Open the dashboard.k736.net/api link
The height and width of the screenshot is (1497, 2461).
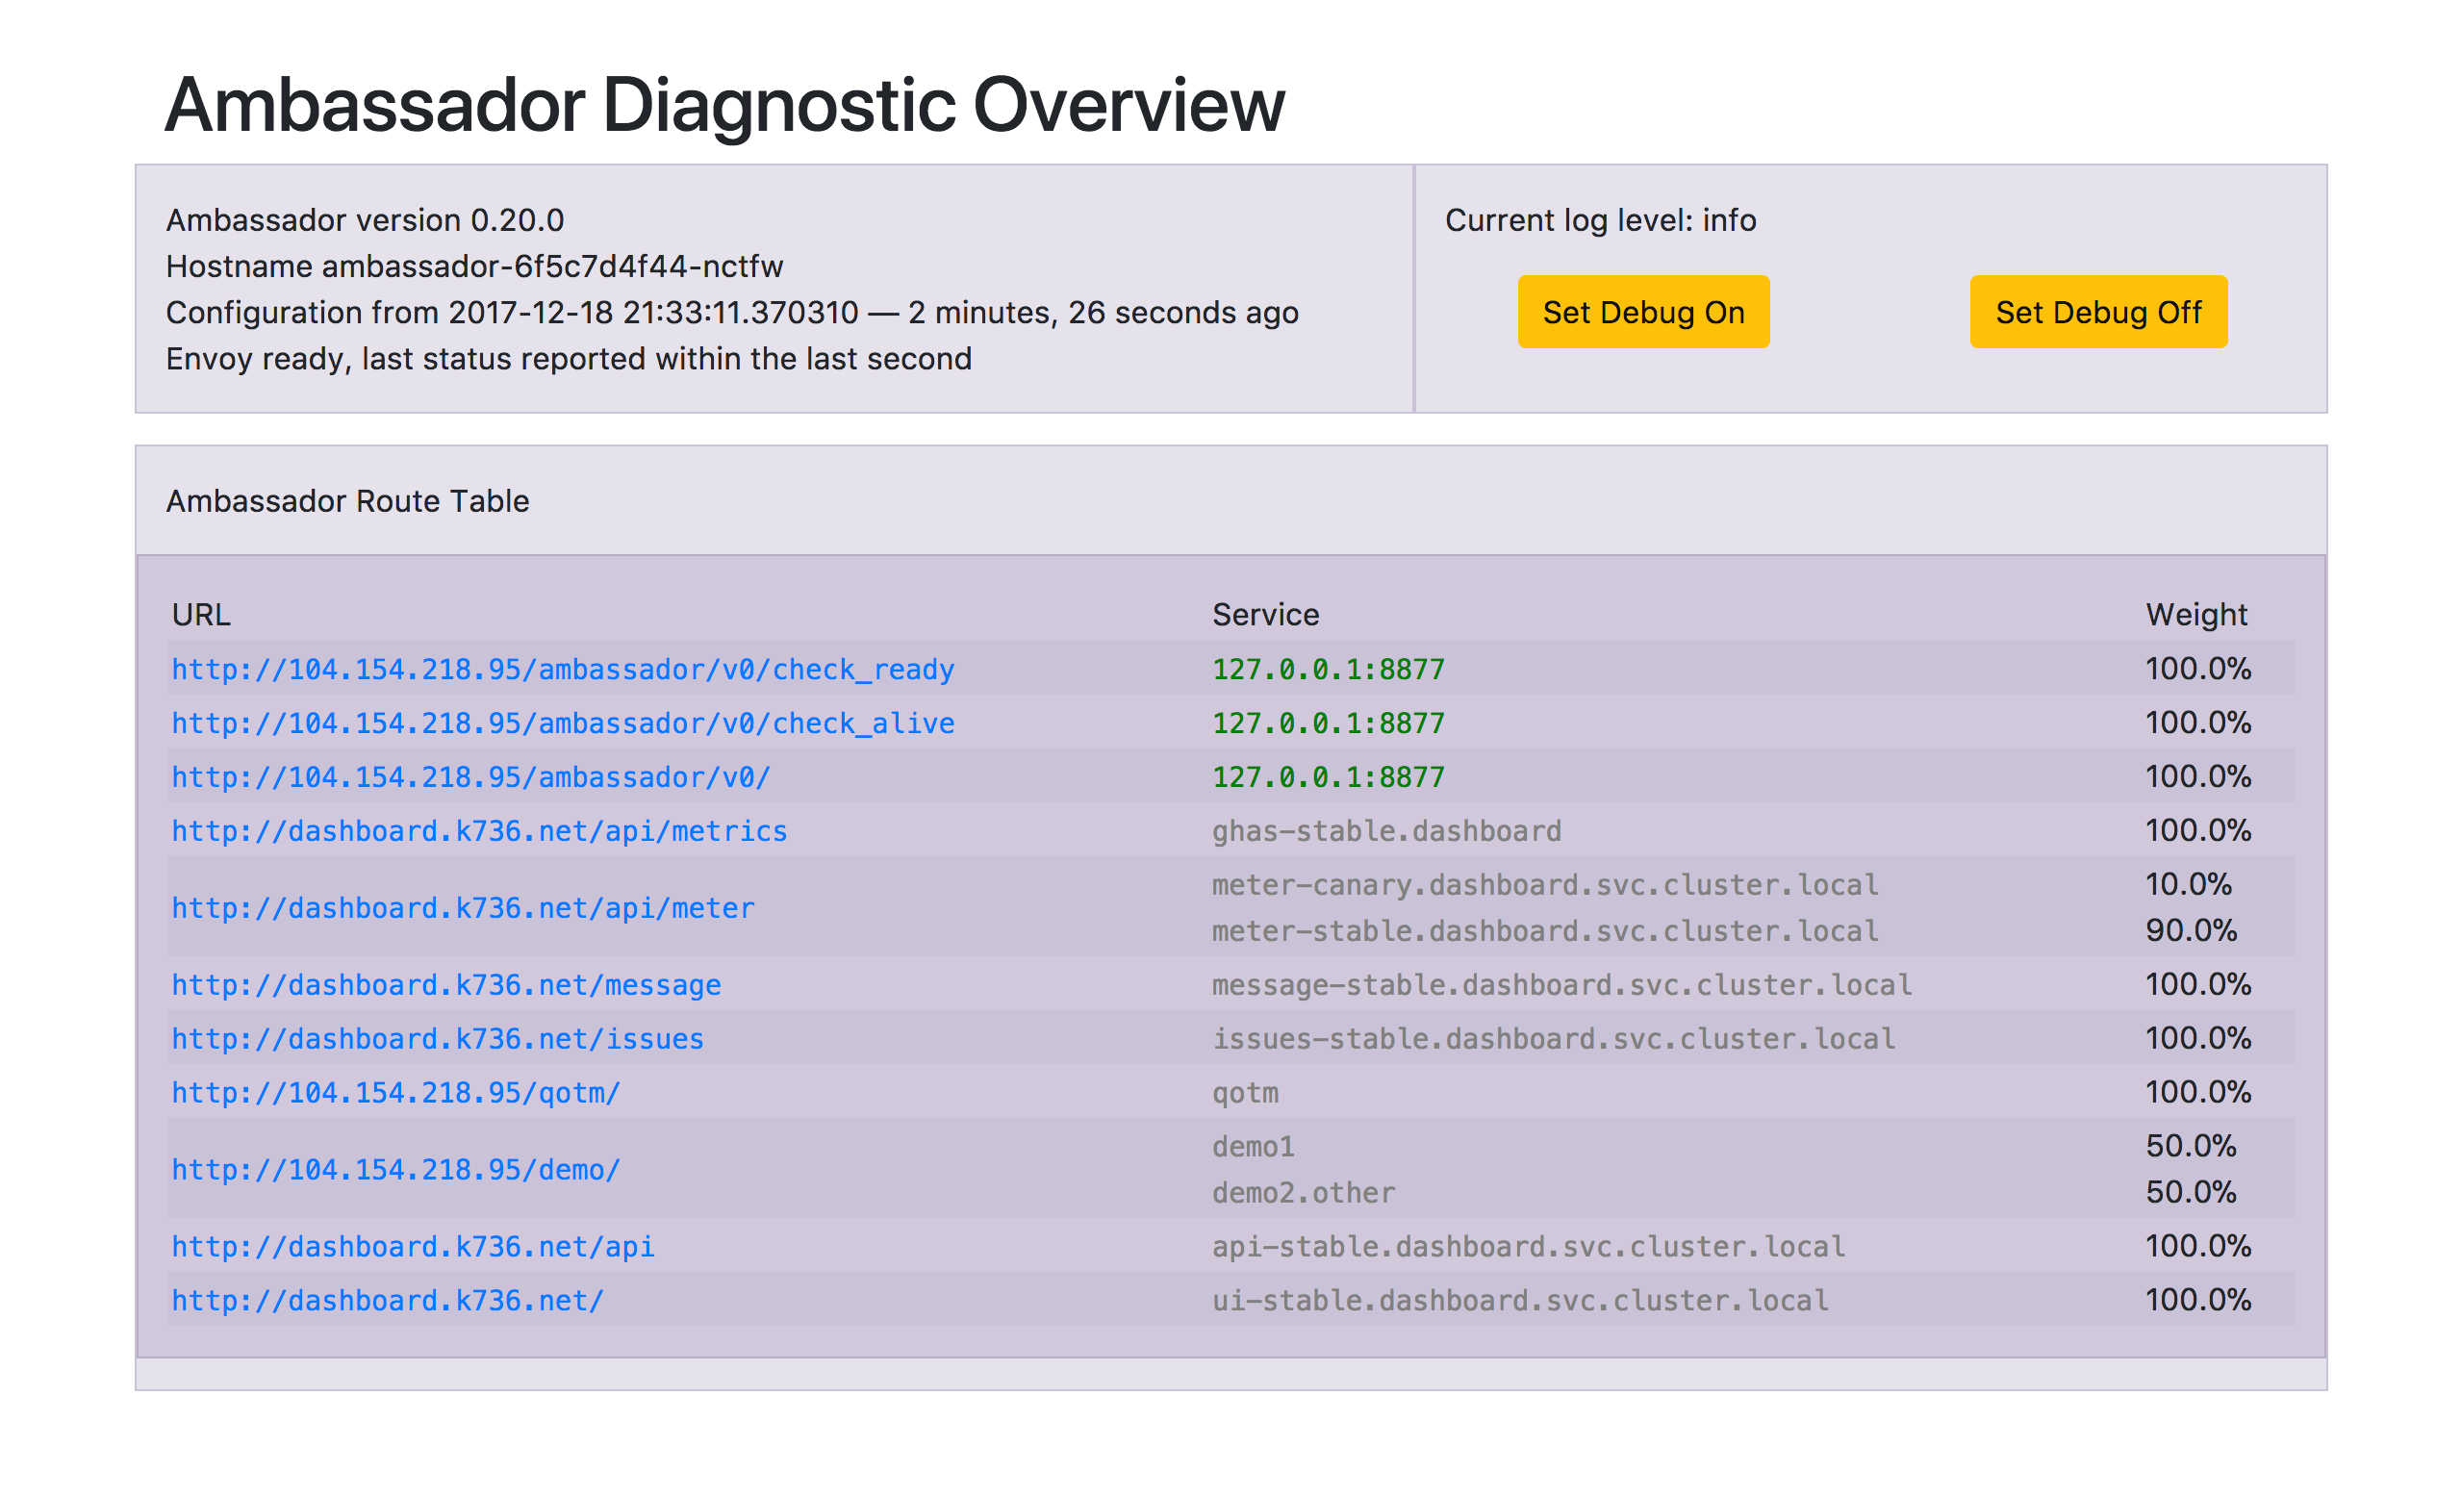(413, 1246)
